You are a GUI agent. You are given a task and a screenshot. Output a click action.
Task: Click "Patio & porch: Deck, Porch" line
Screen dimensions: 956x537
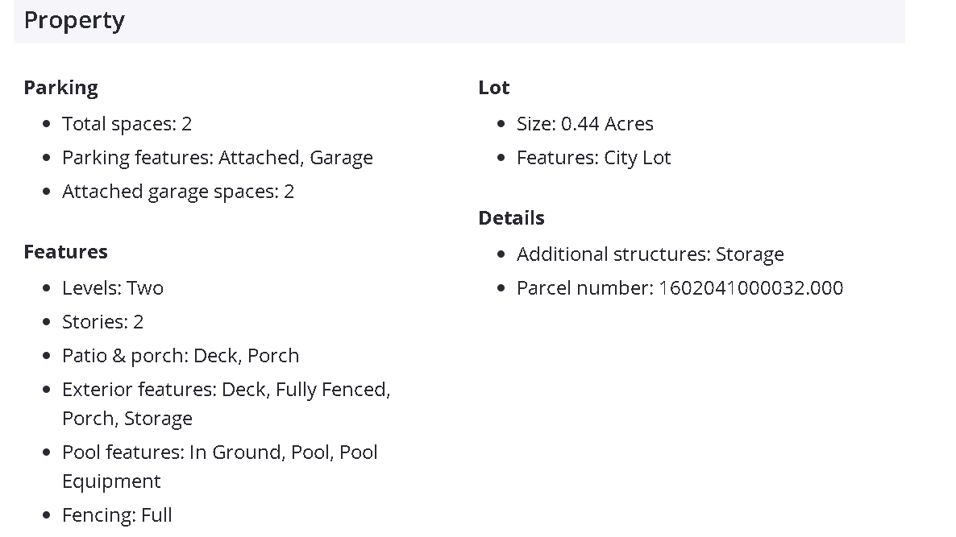(180, 356)
